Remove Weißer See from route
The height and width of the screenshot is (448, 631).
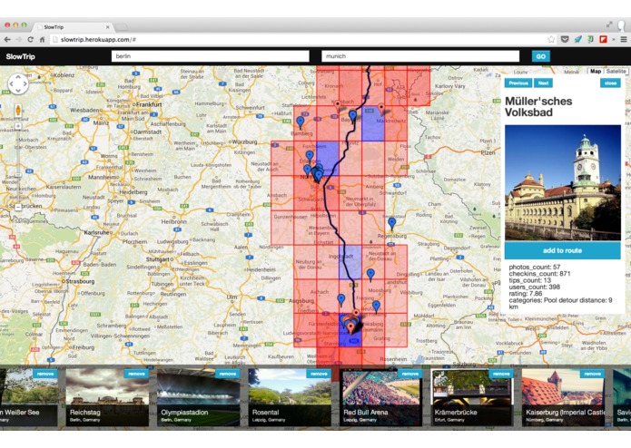[45, 374]
